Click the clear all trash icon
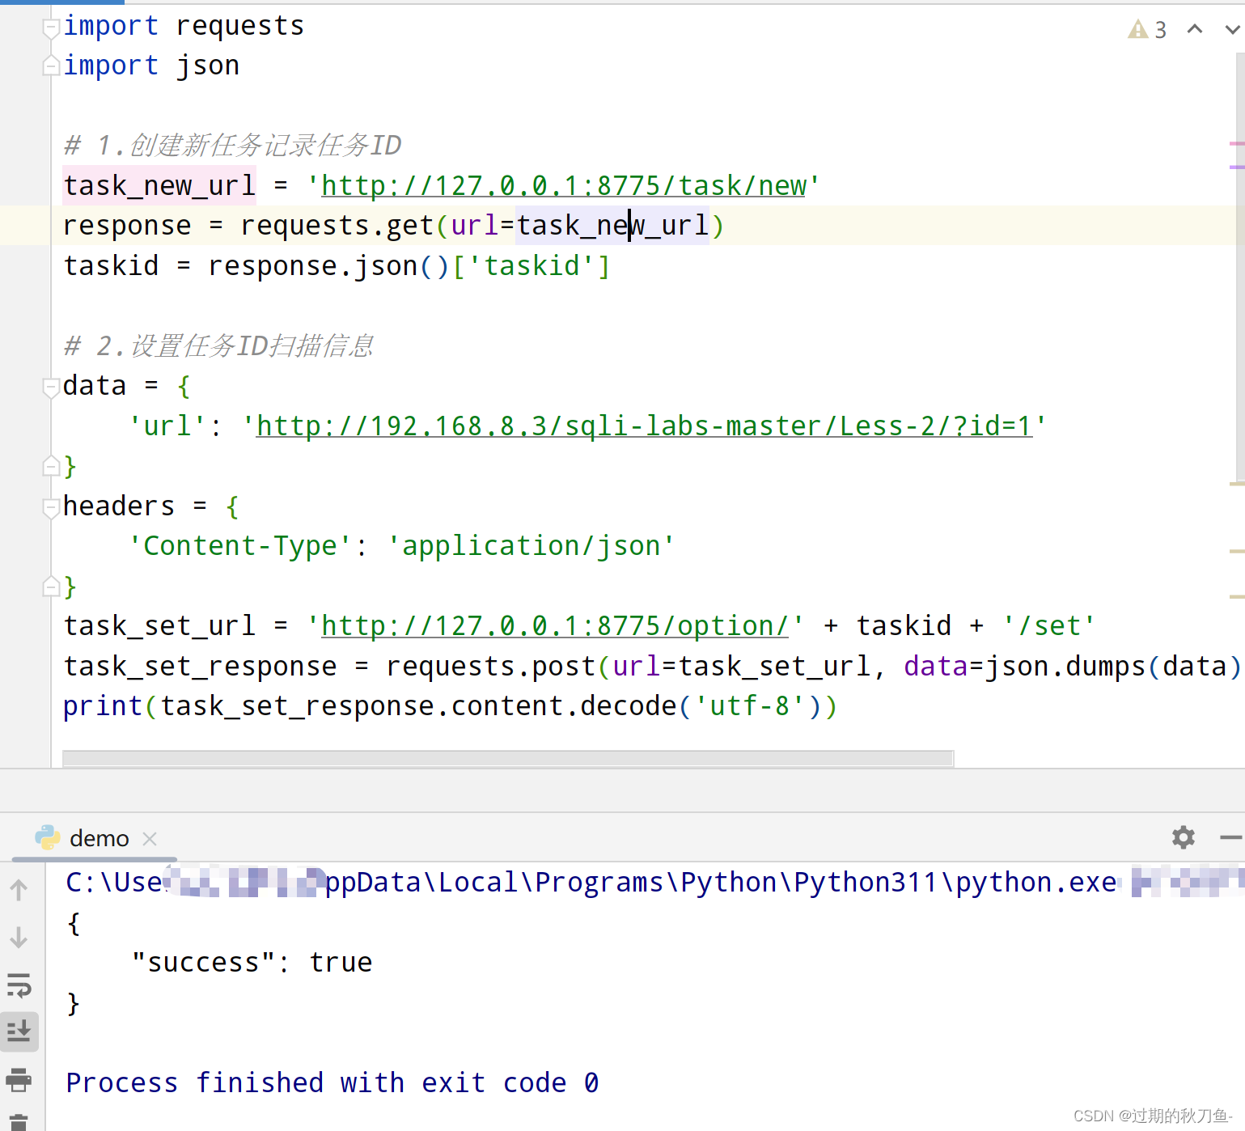 click(x=19, y=1122)
